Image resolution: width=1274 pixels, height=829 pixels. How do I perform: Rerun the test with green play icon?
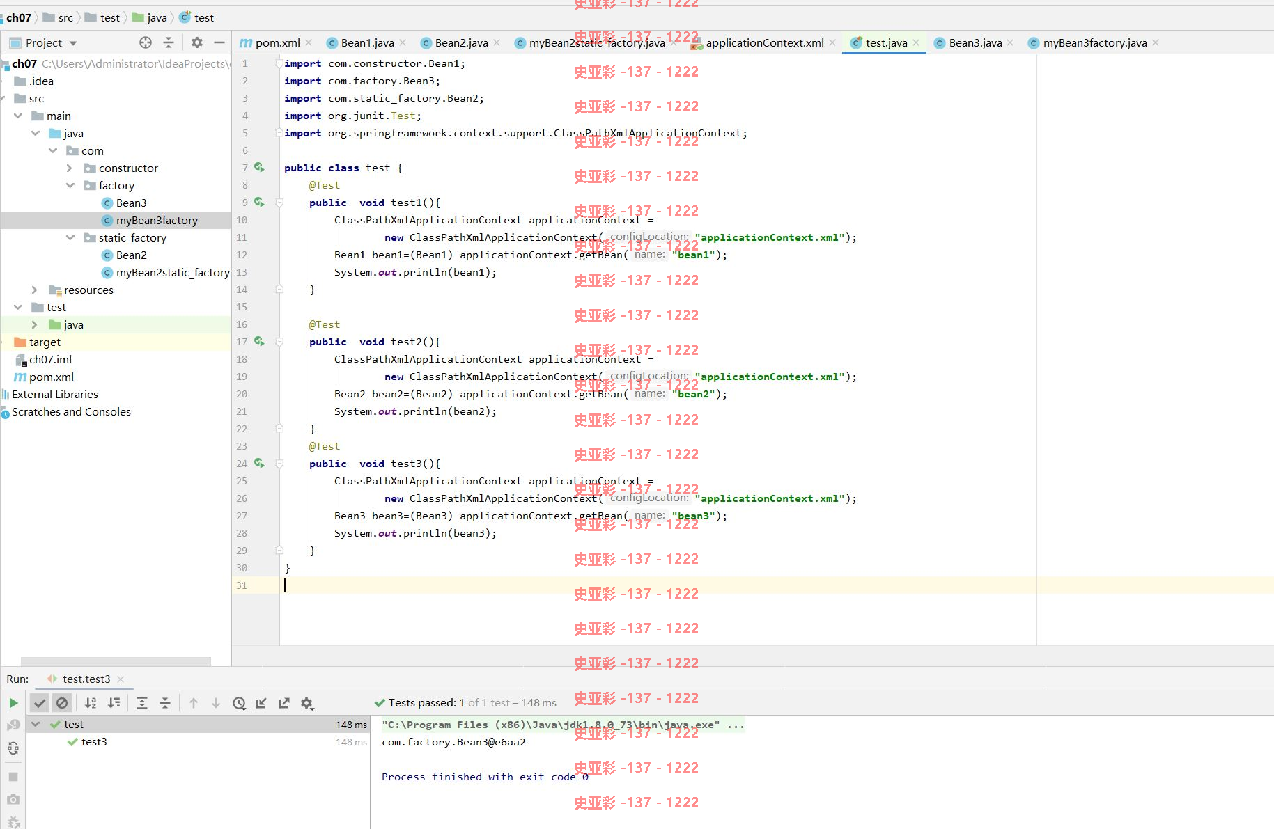[13, 703]
